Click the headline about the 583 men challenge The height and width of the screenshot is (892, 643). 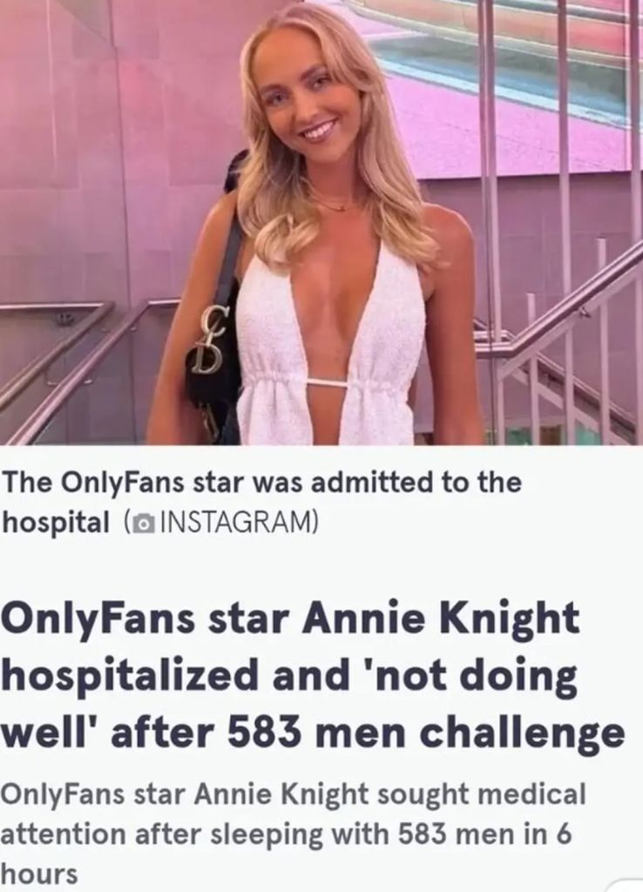(313, 676)
